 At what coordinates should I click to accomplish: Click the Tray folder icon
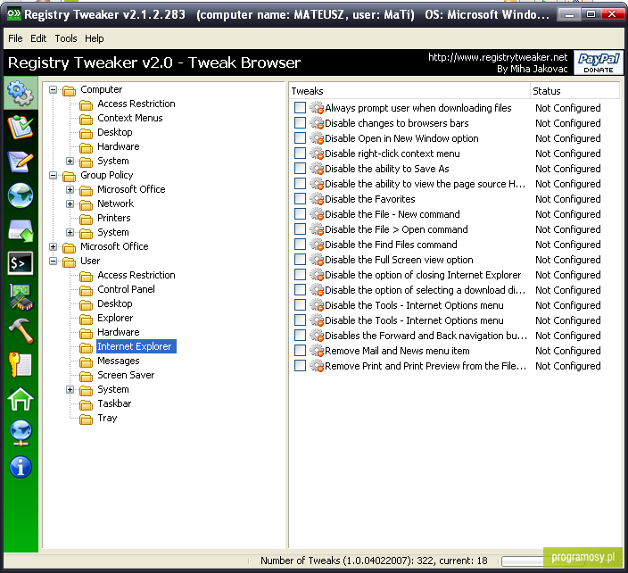86,419
